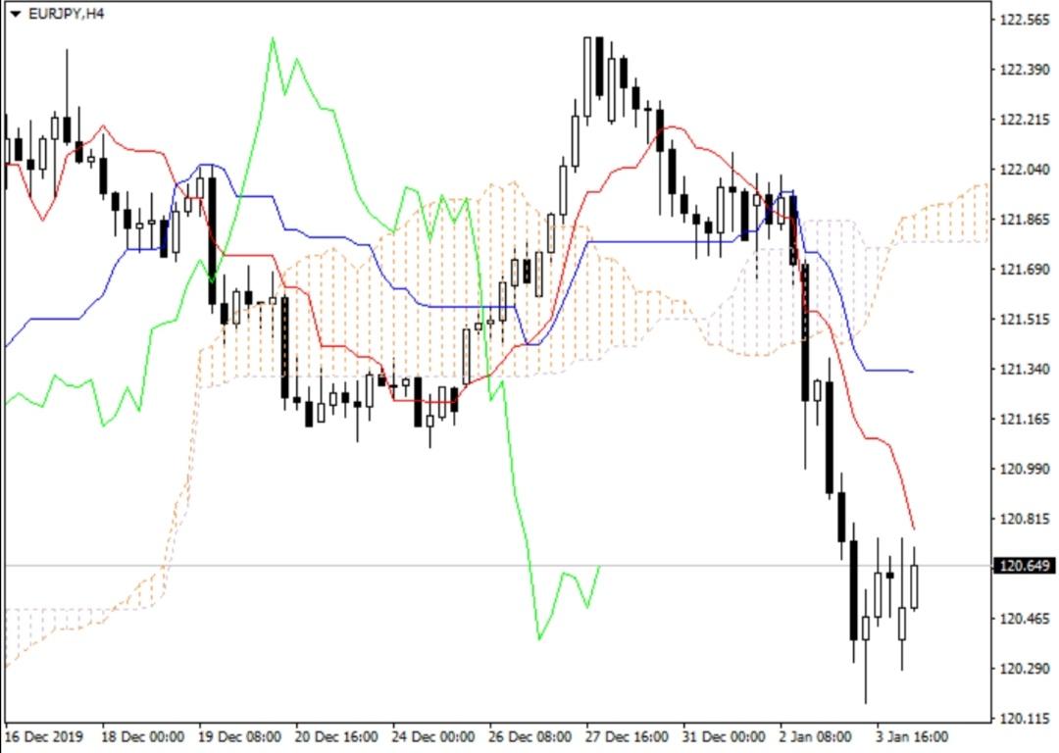Select price level 121.865 on the scale
The width and height of the screenshot is (1059, 753).
[x=1025, y=220]
